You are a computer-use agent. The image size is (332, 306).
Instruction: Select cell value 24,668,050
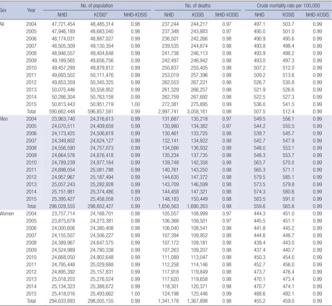(63, 257)
